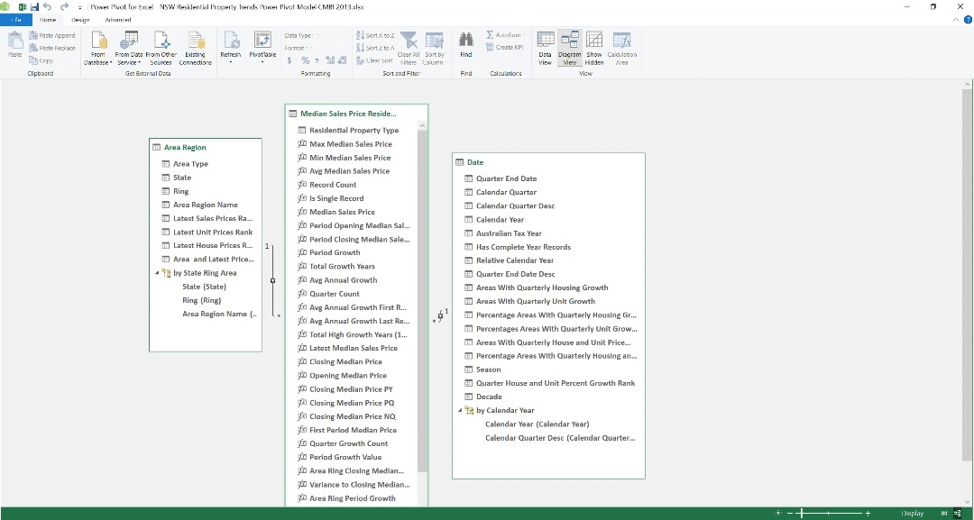The width and height of the screenshot is (974, 520).
Task: Click the scrollbar in Median Sales Price table
Action: (x=422, y=301)
